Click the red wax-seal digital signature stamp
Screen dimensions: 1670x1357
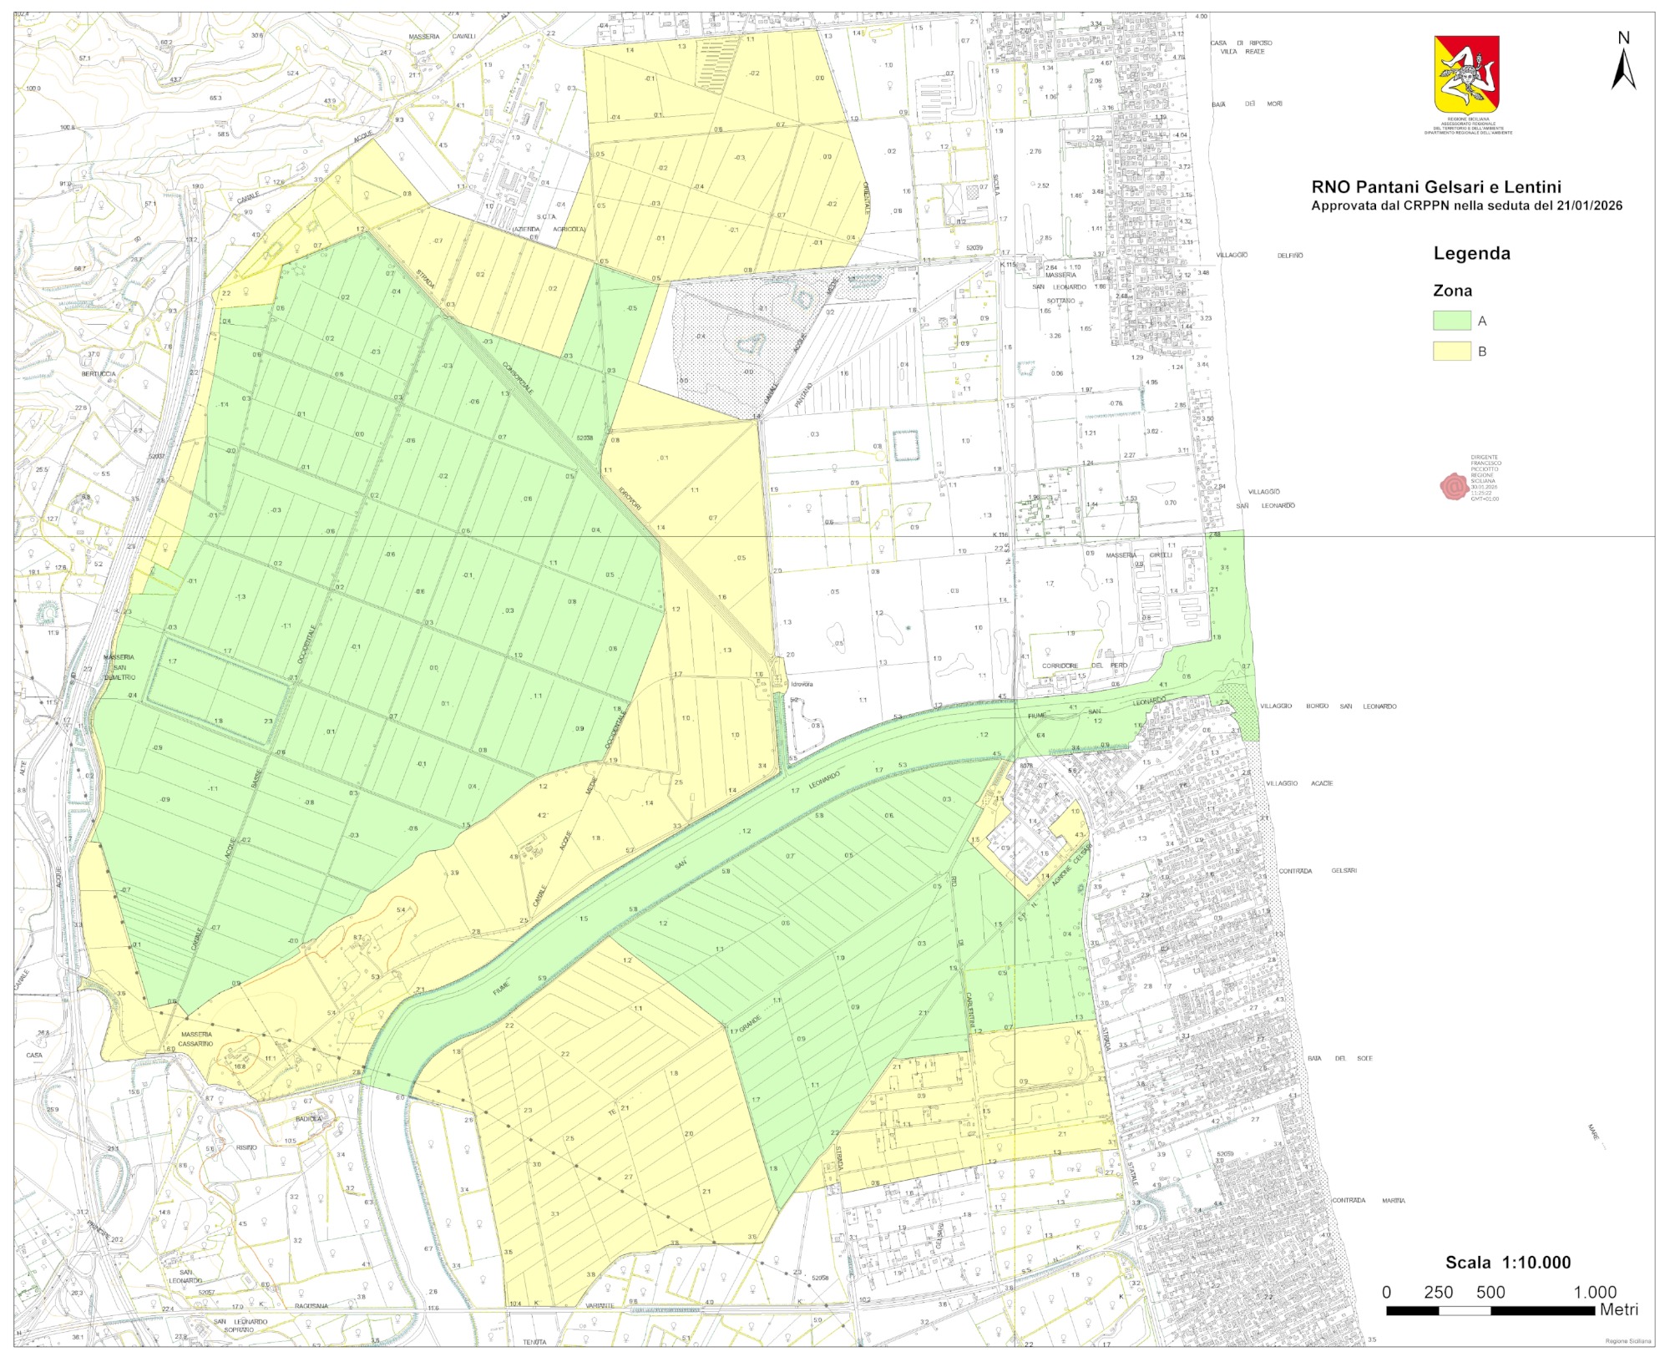click(x=1454, y=486)
